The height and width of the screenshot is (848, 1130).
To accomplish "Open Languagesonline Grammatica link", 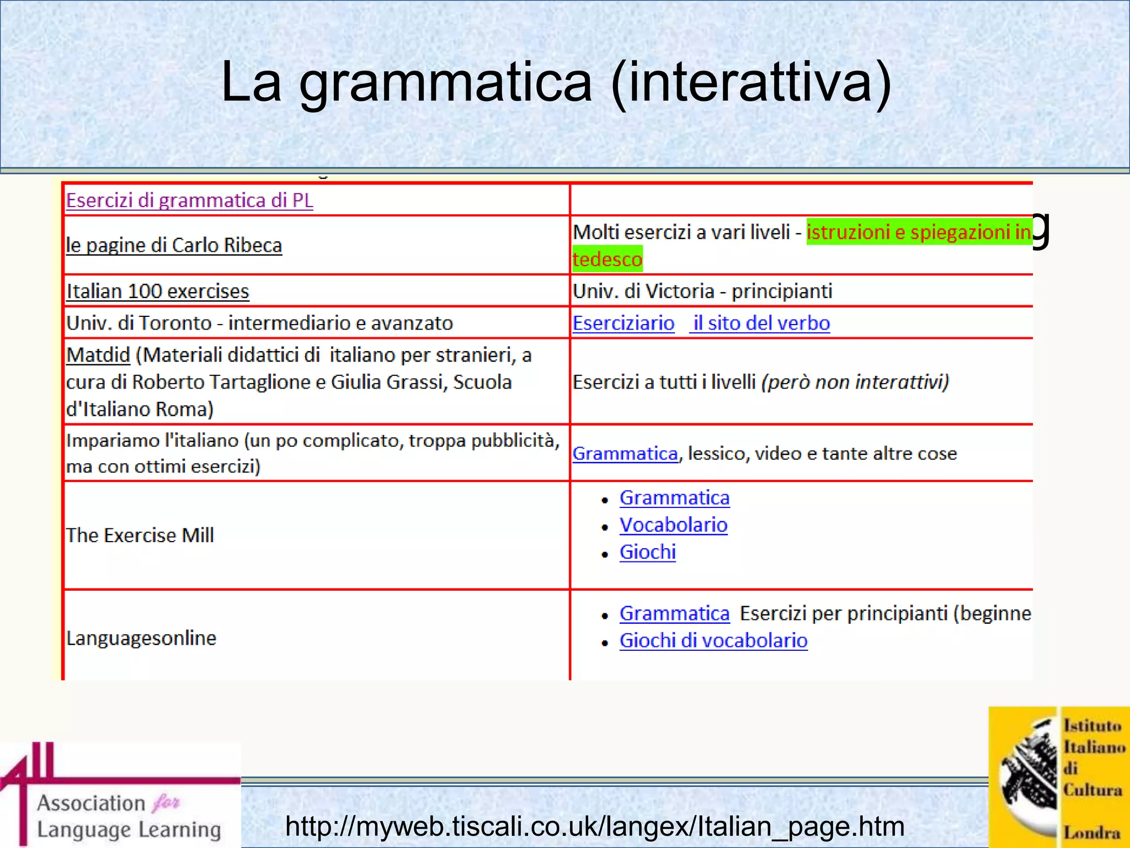I will click(x=674, y=613).
